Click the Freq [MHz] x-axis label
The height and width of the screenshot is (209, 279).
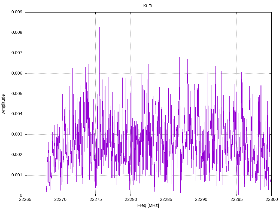point(148,205)
